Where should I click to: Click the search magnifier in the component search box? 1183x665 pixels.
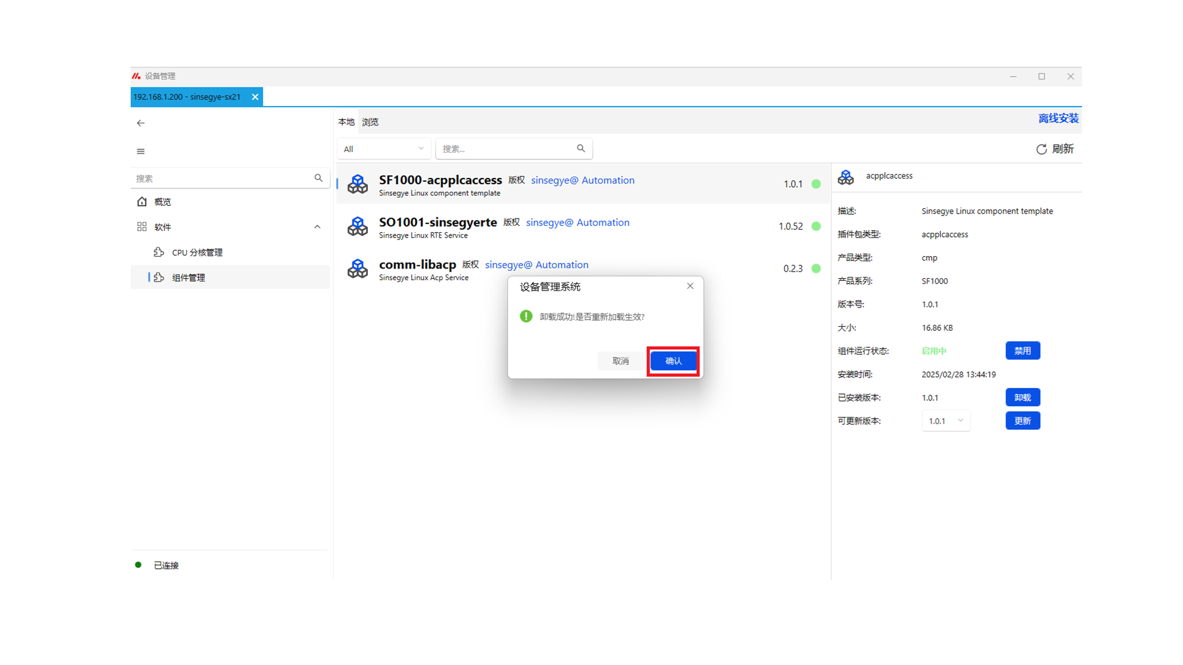pos(580,148)
